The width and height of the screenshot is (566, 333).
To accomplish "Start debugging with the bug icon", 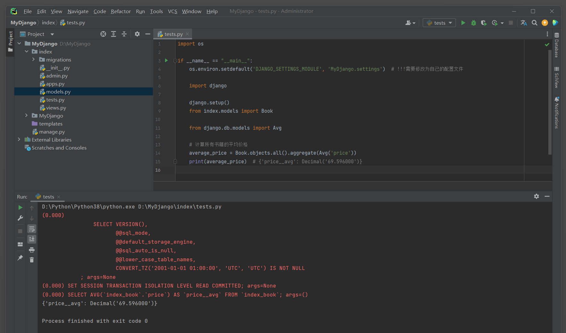I will (x=473, y=23).
